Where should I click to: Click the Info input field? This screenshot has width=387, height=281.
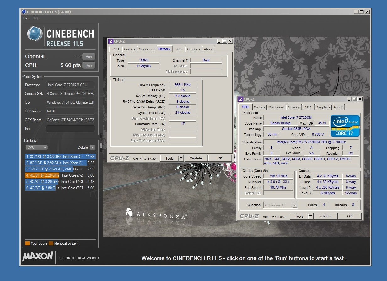pyautogui.click(x=70, y=129)
